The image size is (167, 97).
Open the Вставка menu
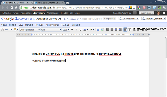point(29,25)
